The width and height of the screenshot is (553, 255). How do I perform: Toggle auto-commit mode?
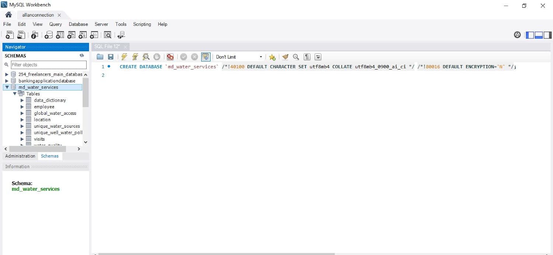point(206,57)
